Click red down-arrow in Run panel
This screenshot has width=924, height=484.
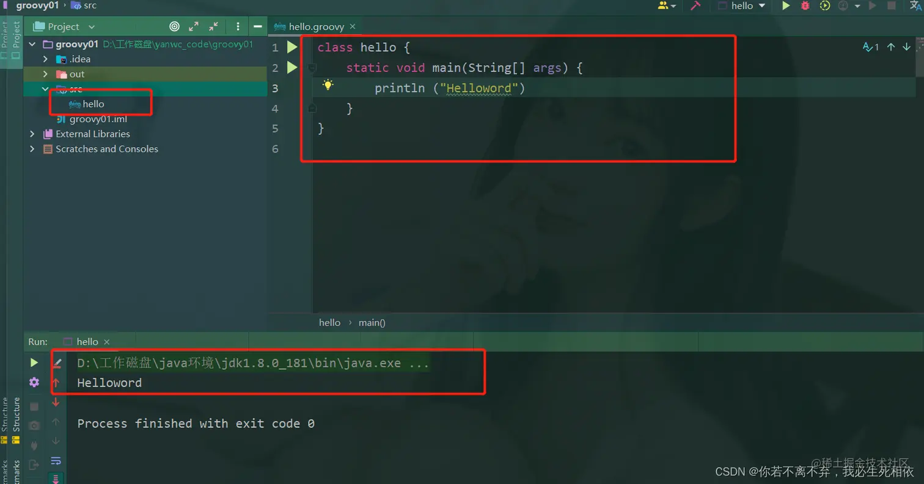(x=56, y=402)
